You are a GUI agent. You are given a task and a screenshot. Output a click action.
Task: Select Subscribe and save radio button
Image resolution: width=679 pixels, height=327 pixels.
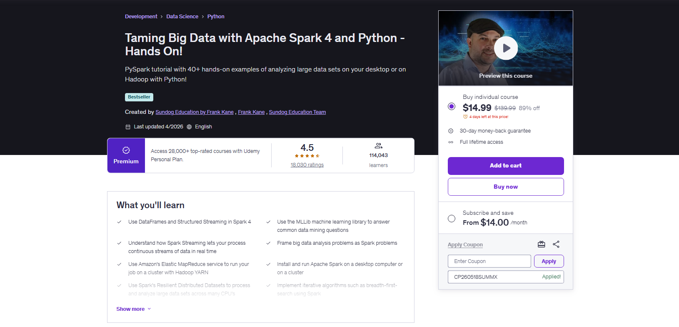pos(452,219)
